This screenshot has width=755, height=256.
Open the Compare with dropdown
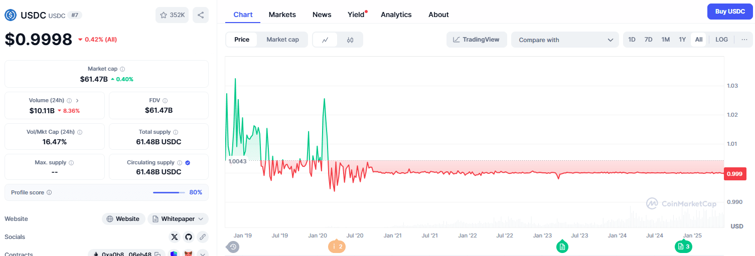click(565, 40)
